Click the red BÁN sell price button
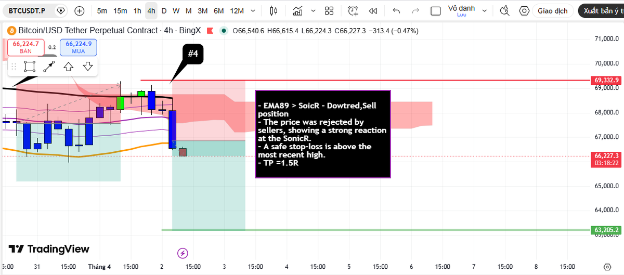The height and width of the screenshot is (275, 624). pyautogui.click(x=26, y=47)
